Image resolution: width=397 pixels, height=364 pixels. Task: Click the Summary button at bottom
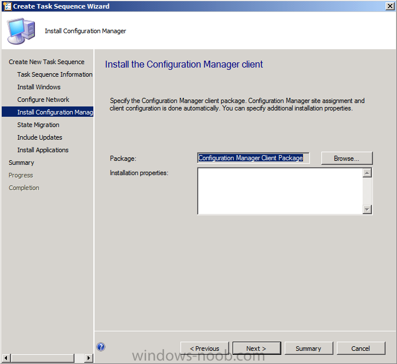pos(309,349)
